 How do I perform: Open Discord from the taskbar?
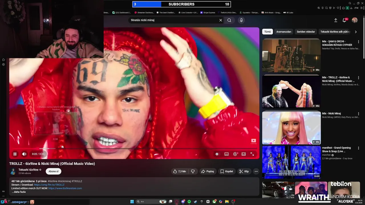[183, 202]
